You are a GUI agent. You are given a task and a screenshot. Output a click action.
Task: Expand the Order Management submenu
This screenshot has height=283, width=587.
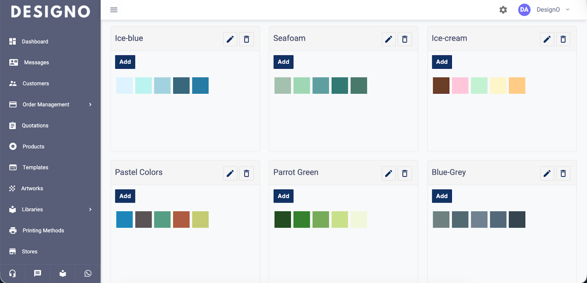tap(90, 105)
